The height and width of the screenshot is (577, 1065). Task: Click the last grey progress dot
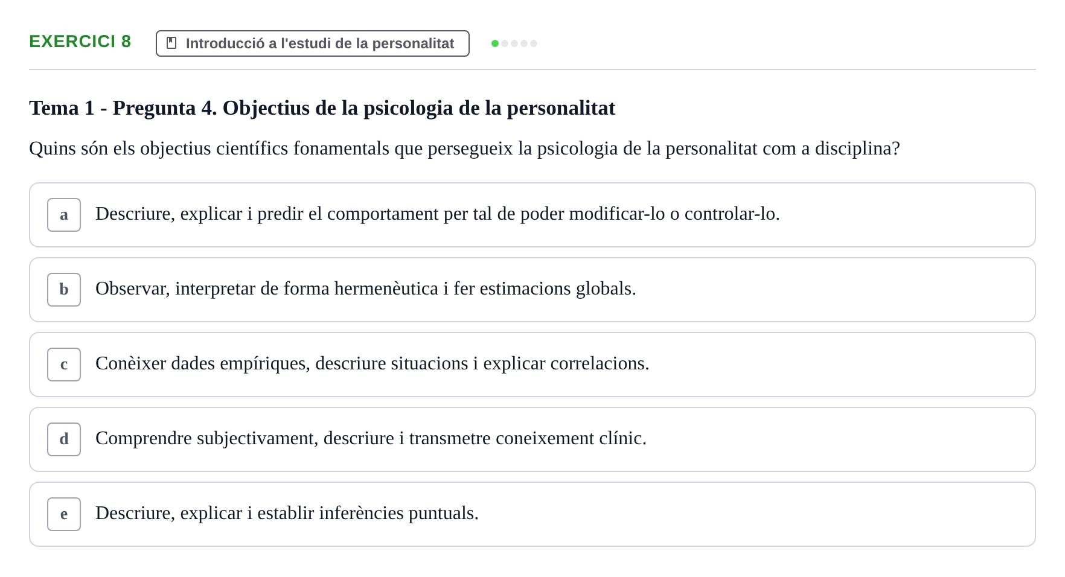click(x=534, y=43)
